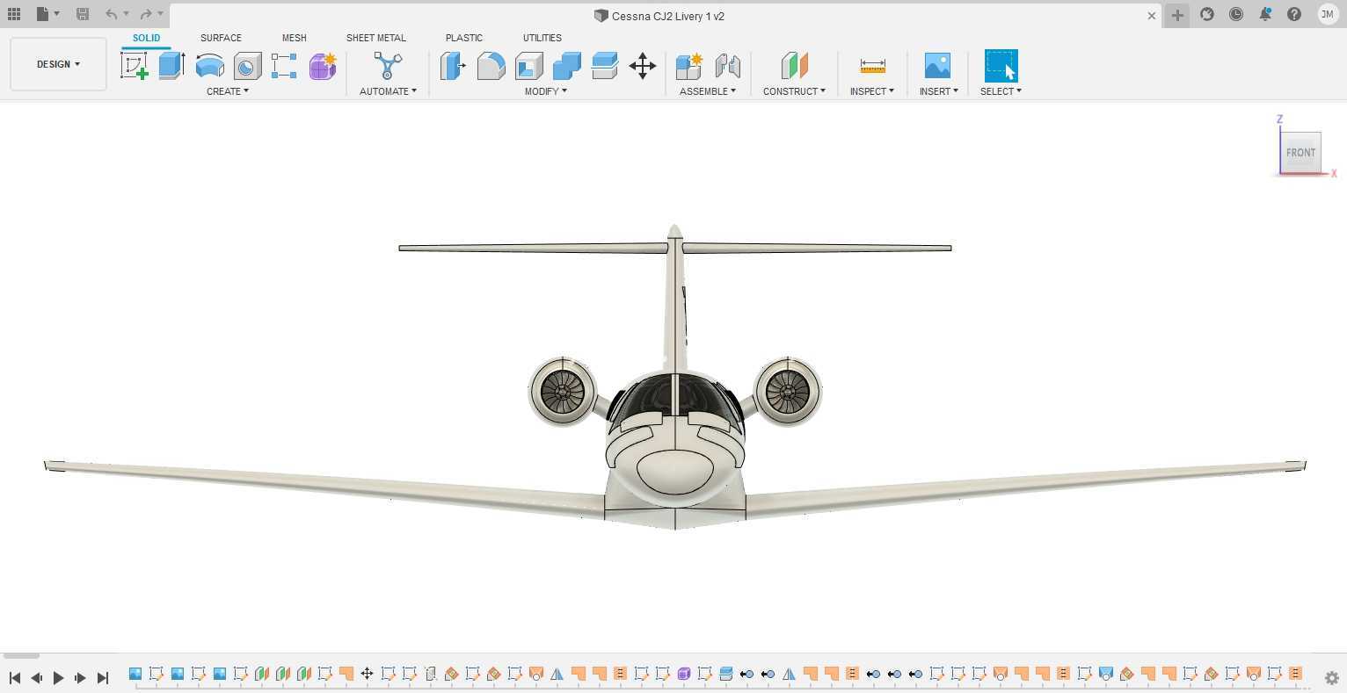Click the Automate toolbar icon
The image size is (1347, 693).
click(388, 66)
